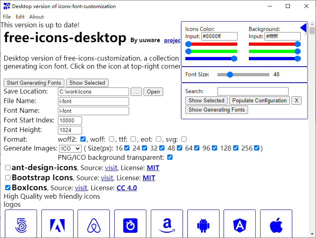Click Show Selected in search panel
The height and width of the screenshot is (238, 316).
(206, 100)
